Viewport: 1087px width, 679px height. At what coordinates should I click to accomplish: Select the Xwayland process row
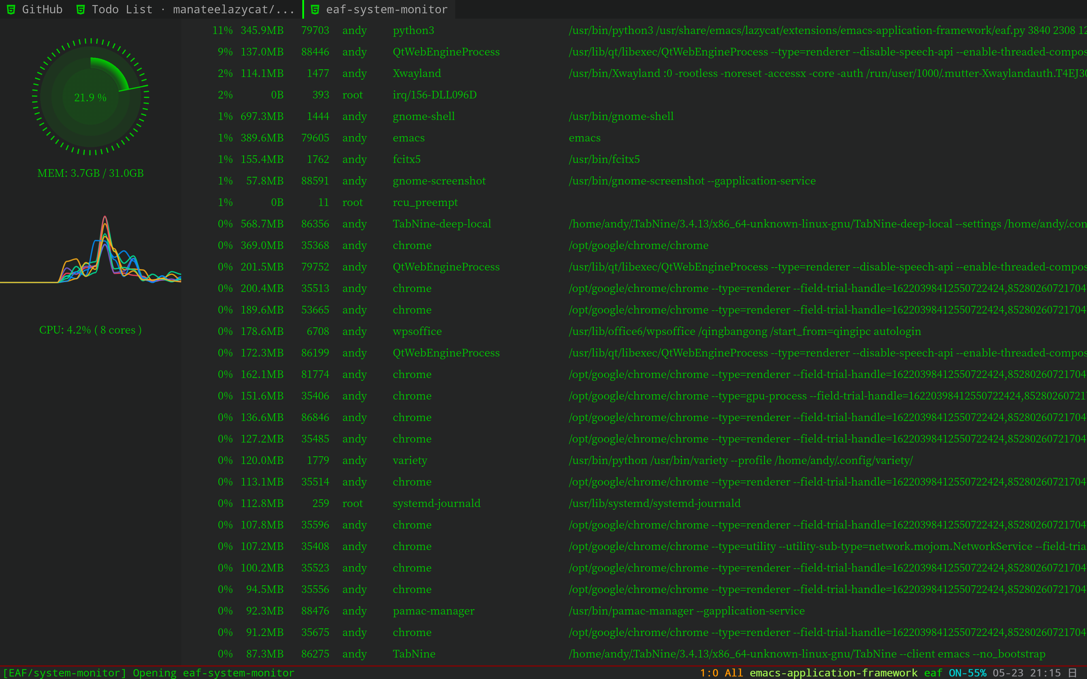[416, 74]
